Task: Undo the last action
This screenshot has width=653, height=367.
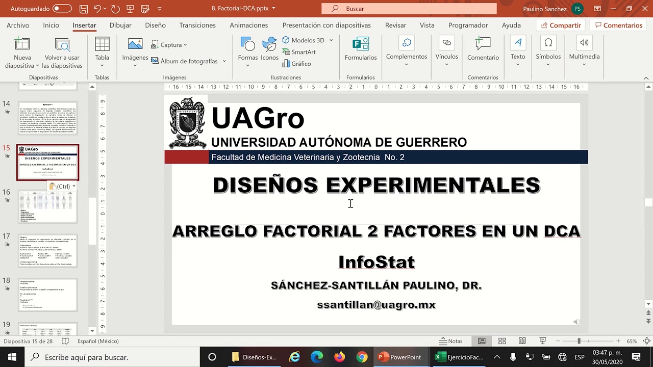Action: click(x=97, y=9)
